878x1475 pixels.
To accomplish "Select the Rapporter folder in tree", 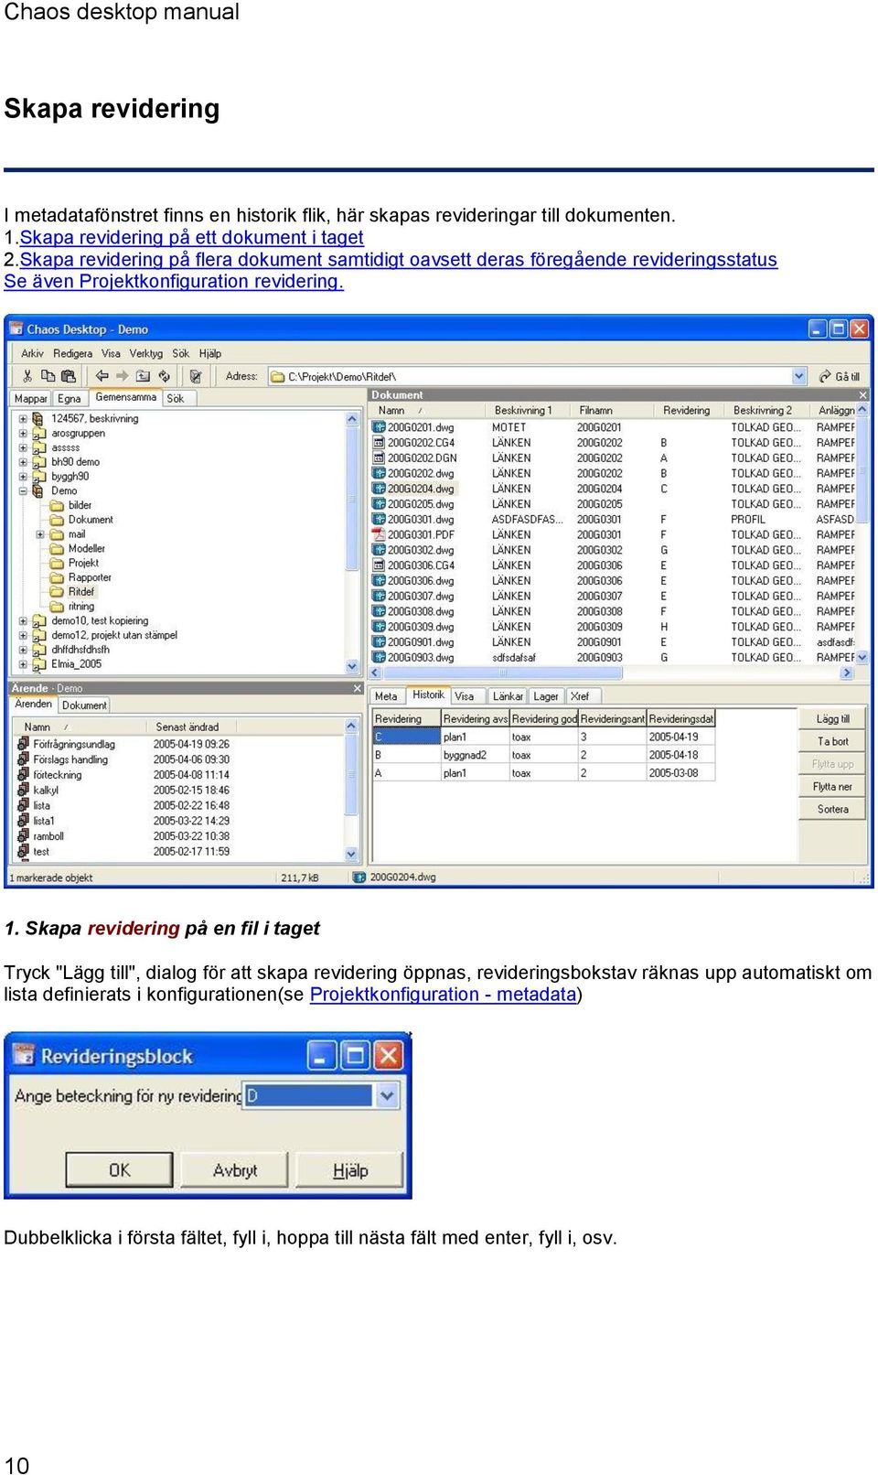I will point(90,578).
